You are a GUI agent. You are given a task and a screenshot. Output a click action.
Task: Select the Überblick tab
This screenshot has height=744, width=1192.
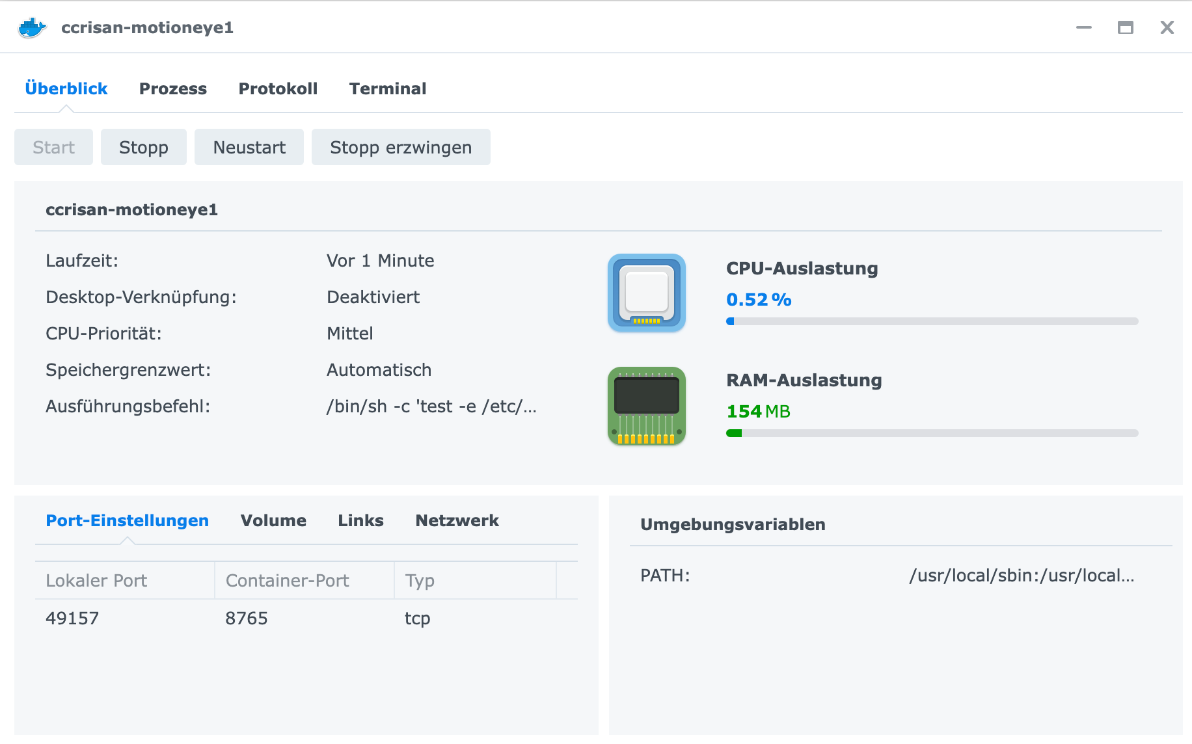pos(66,89)
